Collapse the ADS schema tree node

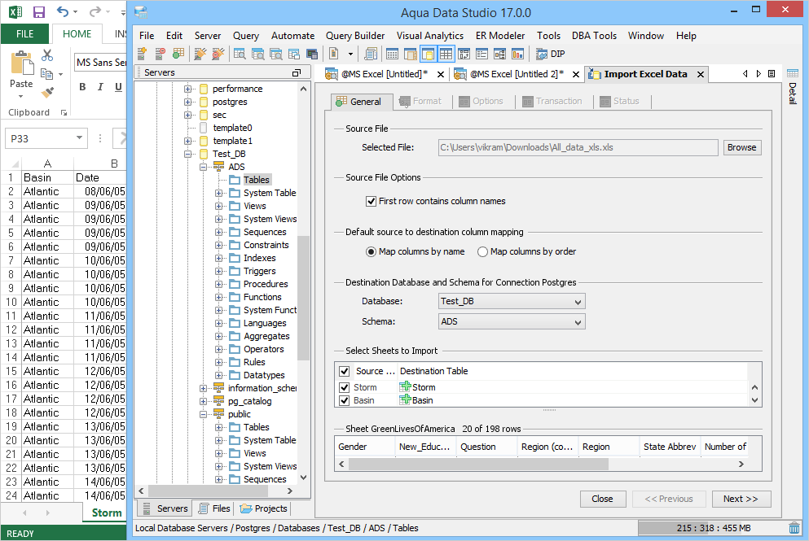click(x=204, y=167)
